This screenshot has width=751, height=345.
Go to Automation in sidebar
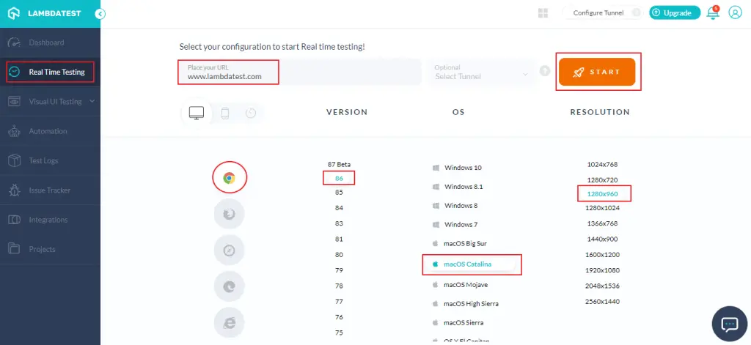(48, 131)
